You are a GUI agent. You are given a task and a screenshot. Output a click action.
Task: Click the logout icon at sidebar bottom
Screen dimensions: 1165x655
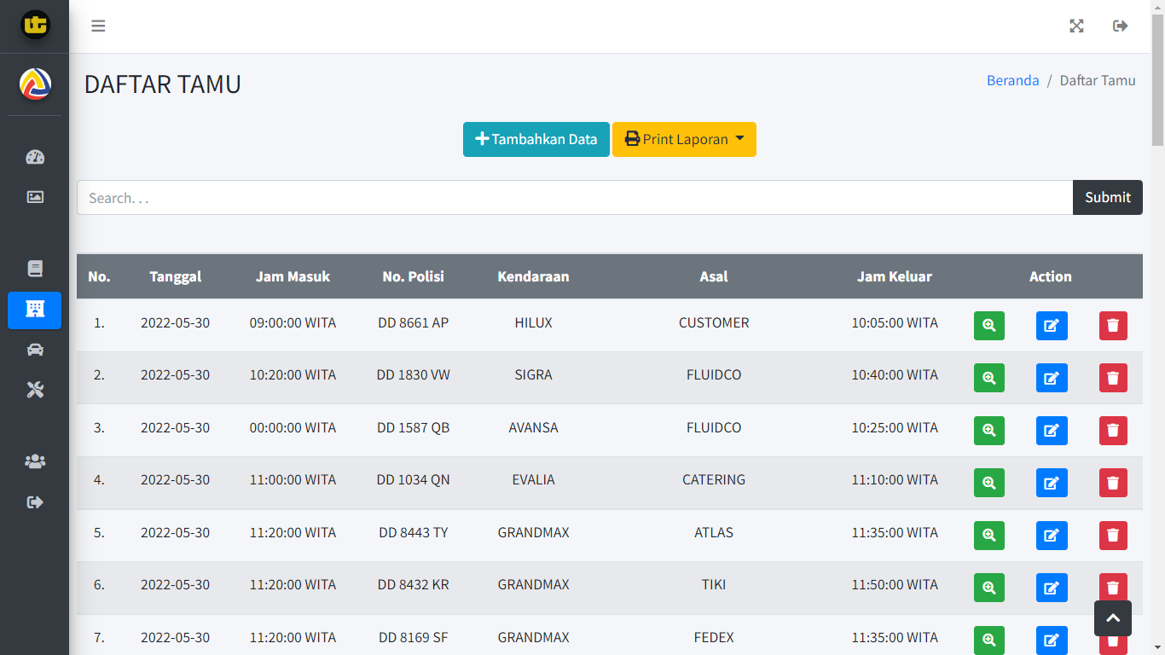pyautogui.click(x=34, y=501)
